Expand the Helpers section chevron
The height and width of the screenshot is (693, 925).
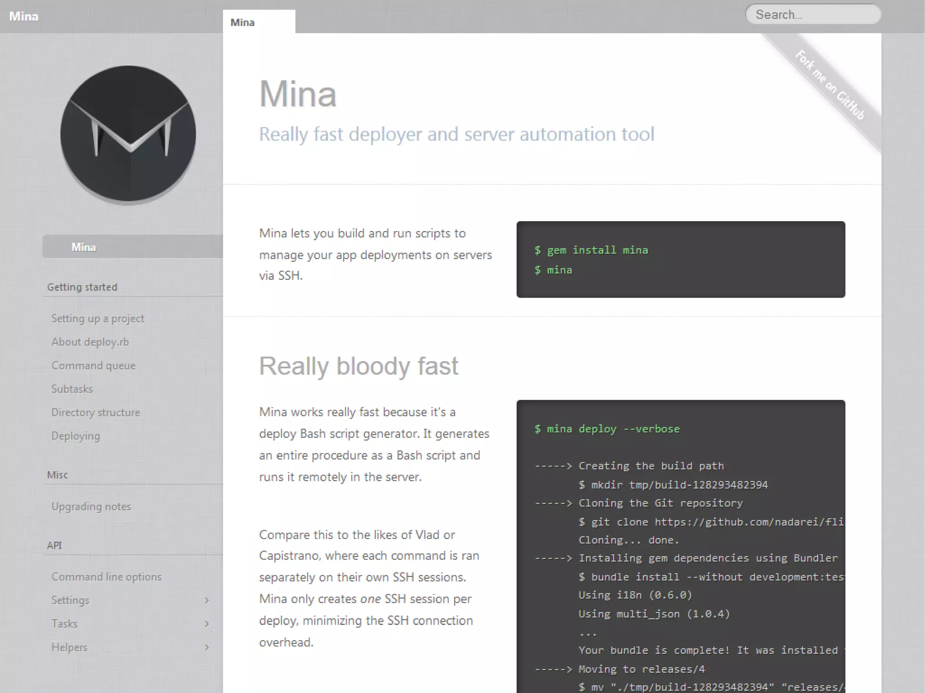coord(207,647)
